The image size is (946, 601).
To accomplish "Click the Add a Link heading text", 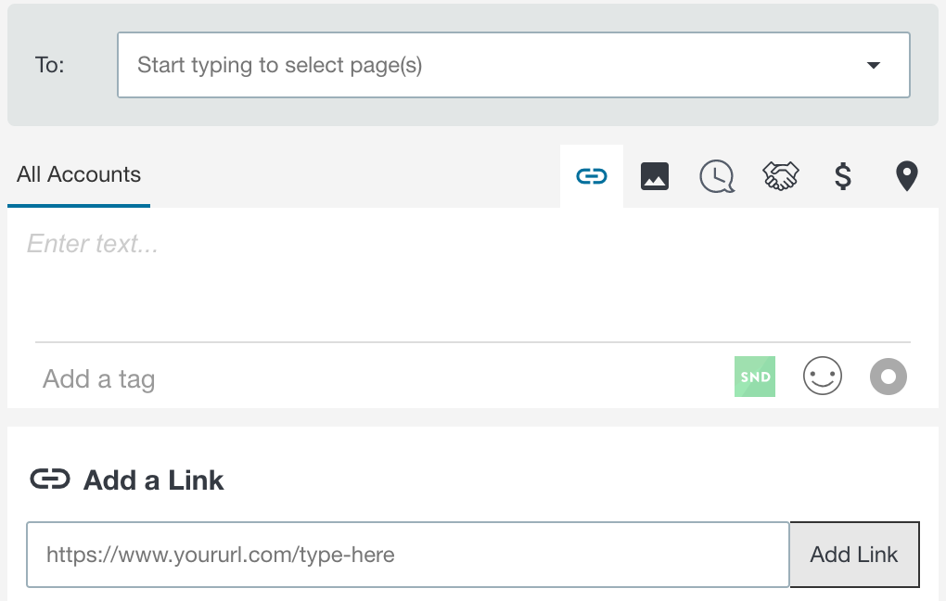I will (x=153, y=480).
